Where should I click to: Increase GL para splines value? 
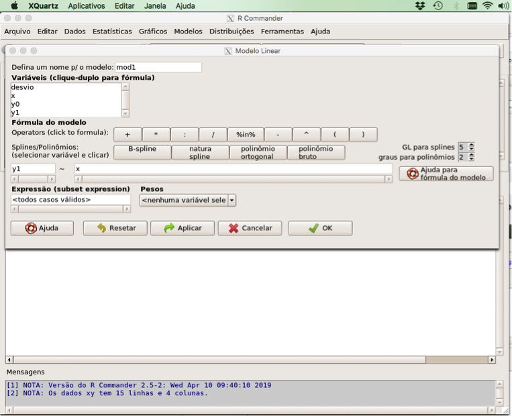pos(472,144)
